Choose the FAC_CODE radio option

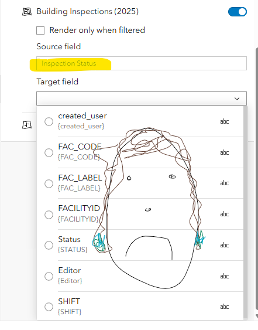[x=49, y=152]
